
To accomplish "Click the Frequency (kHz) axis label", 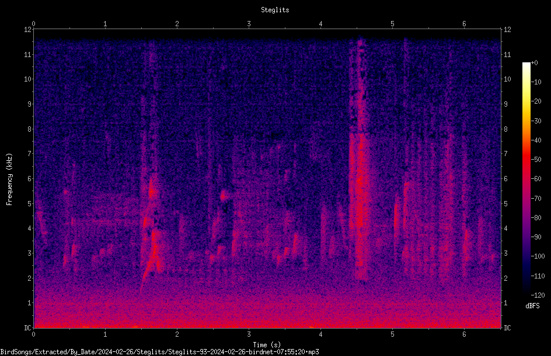I will (x=9, y=179).
